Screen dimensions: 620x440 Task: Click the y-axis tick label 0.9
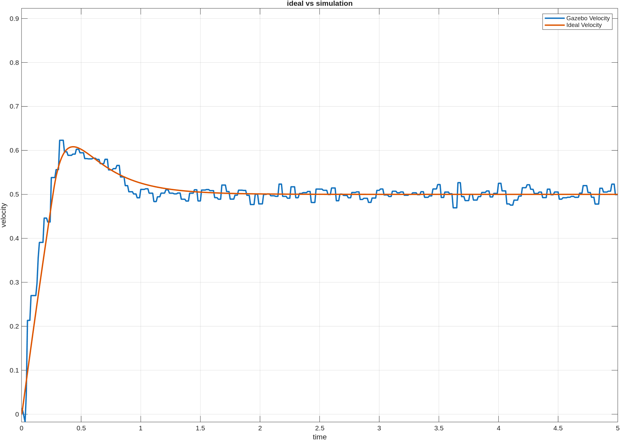pyautogui.click(x=14, y=19)
